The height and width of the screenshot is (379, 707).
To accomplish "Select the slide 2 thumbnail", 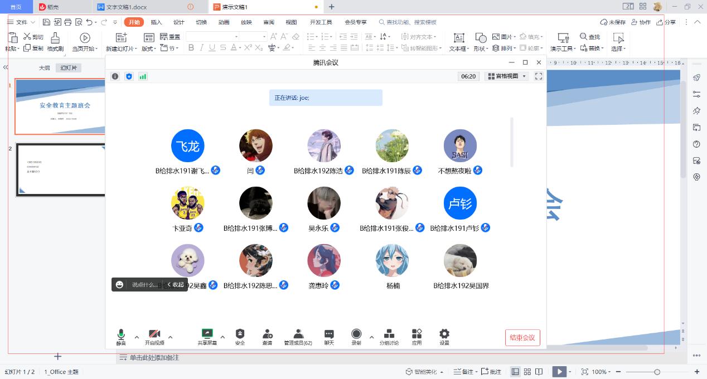I will [x=60, y=170].
